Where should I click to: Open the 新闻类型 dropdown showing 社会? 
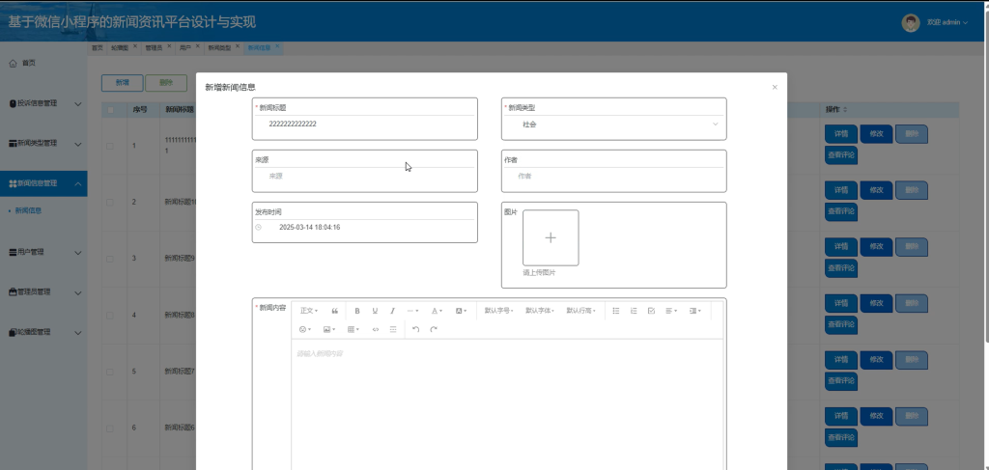(613, 124)
